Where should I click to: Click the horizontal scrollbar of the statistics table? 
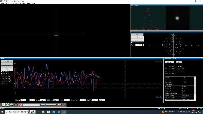[179, 100]
